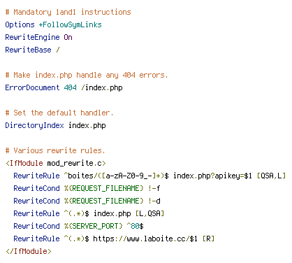Select the 'On' value after RewriteEngine
Screen dimensions: 292x263
click(x=68, y=37)
